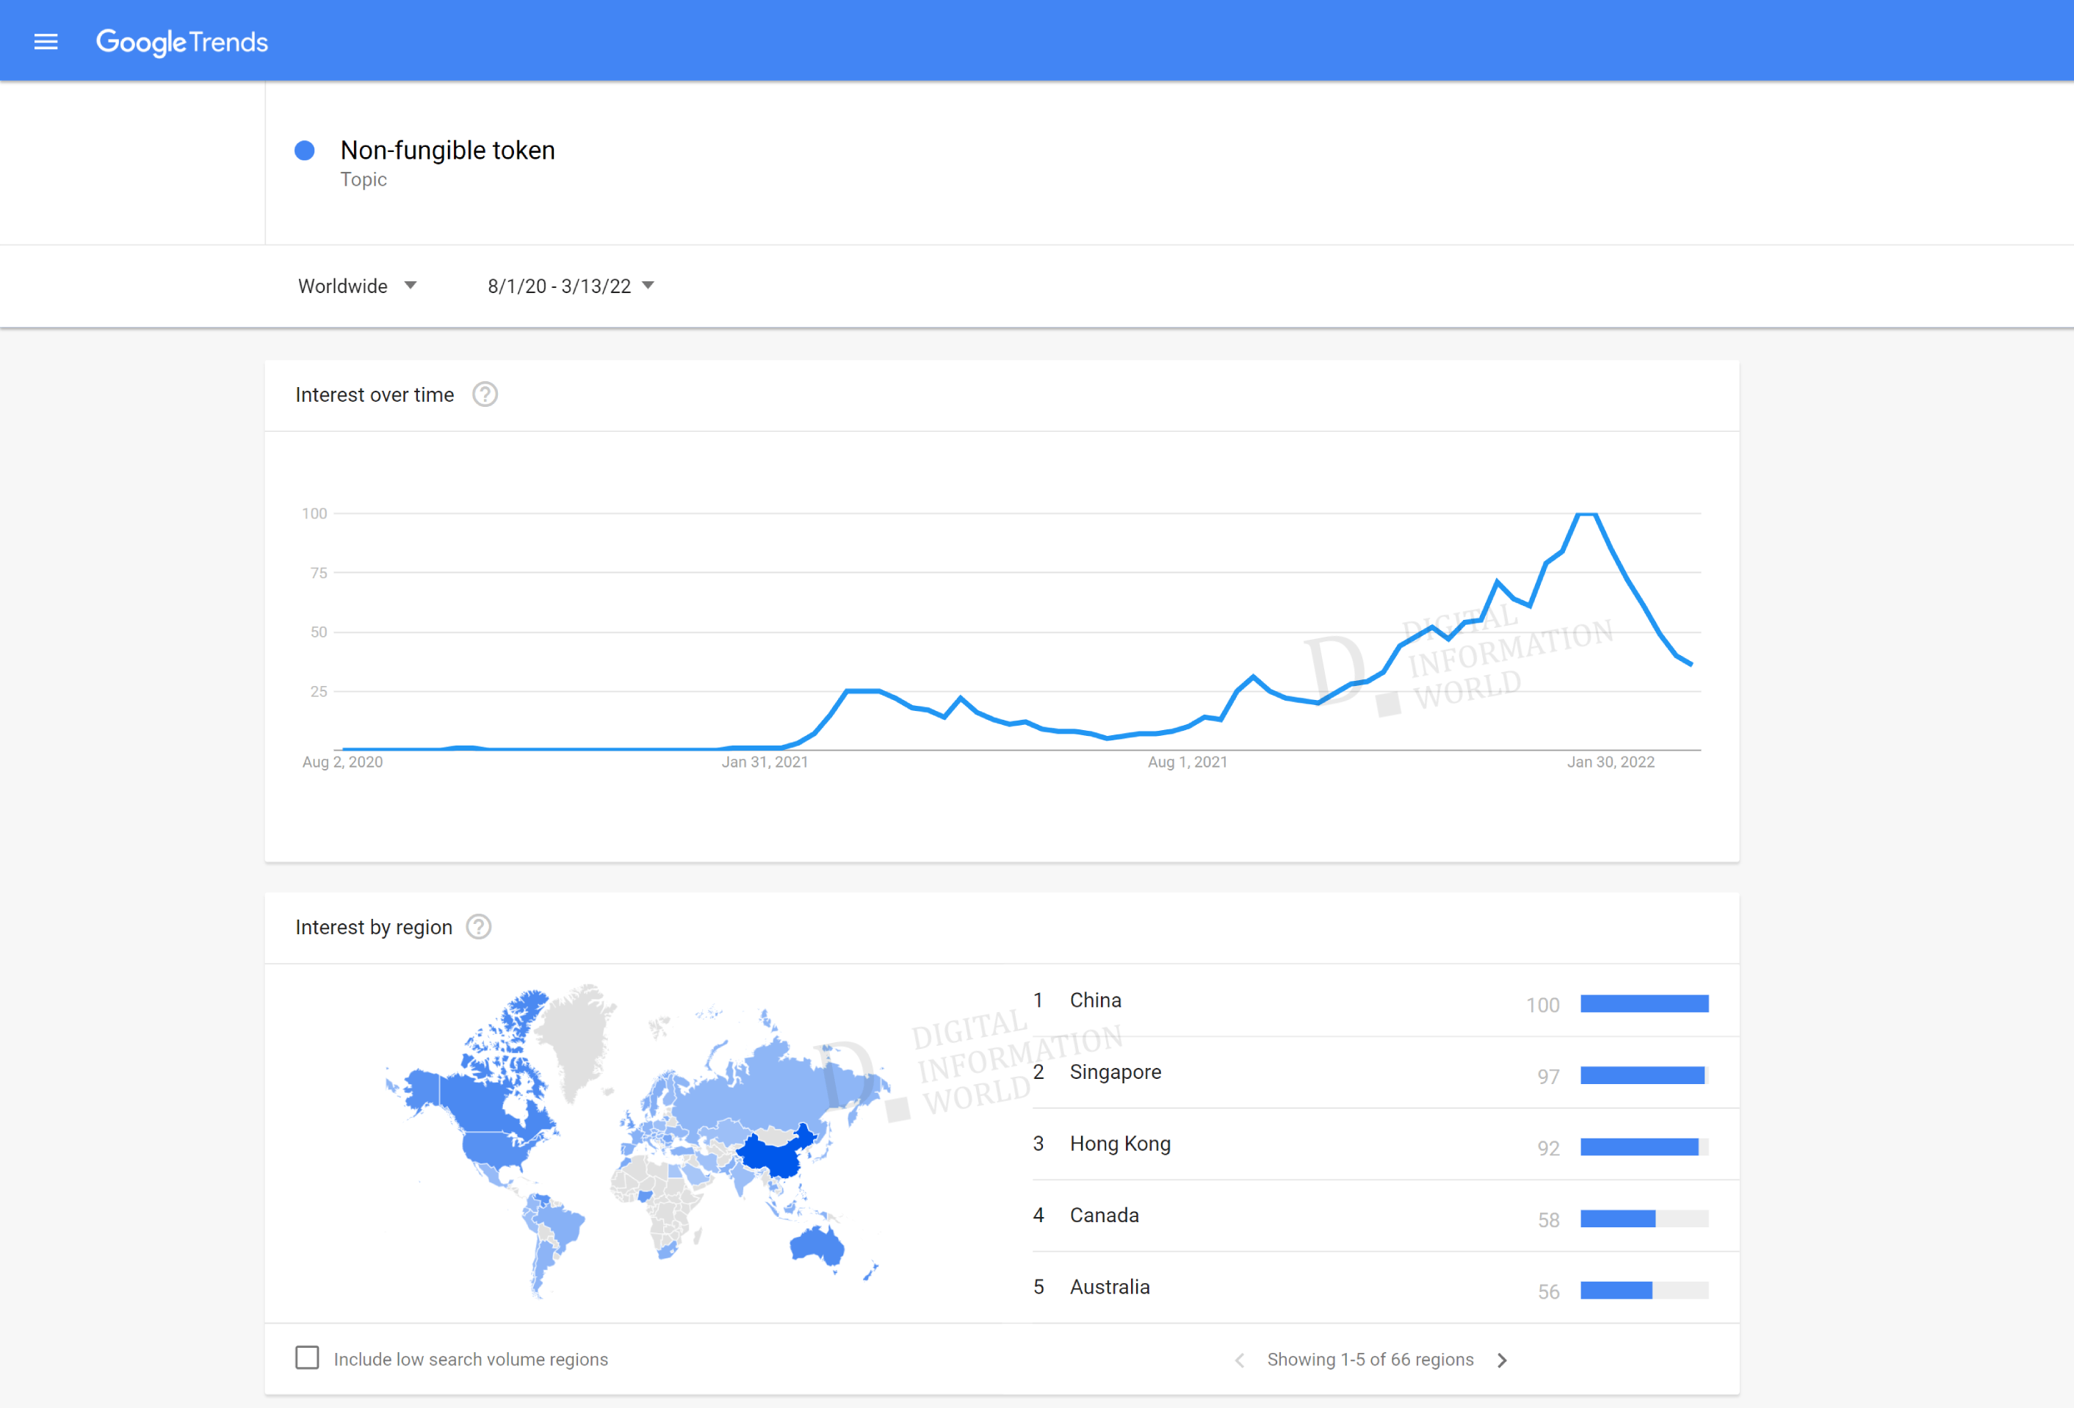Go to next page of regions
2074x1408 pixels.
(1502, 1360)
